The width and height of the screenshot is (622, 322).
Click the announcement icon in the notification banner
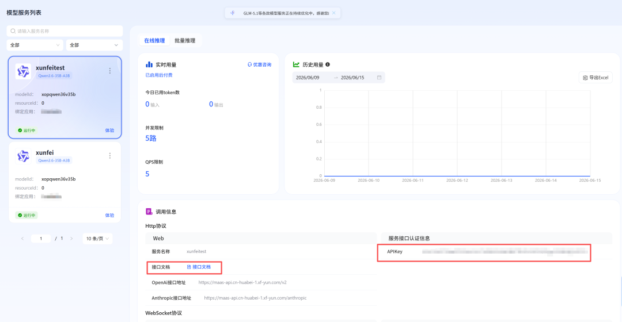[233, 13]
